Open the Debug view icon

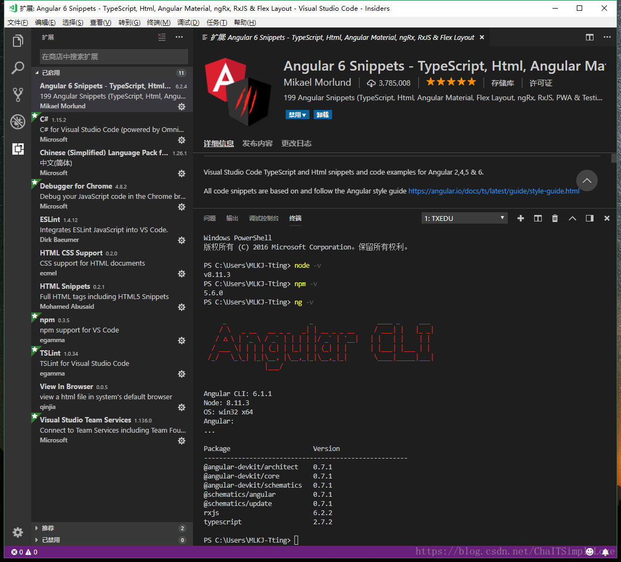point(18,122)
